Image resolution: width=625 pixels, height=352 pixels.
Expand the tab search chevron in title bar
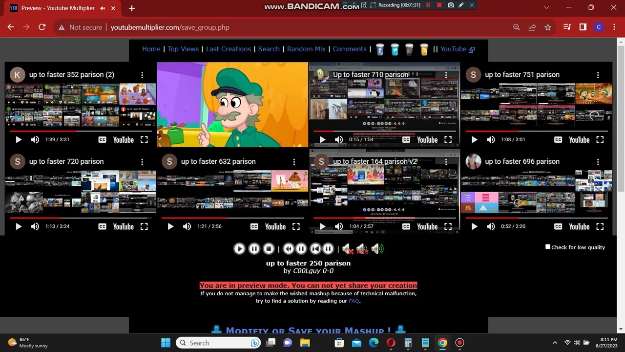click(x=546, y=8)
